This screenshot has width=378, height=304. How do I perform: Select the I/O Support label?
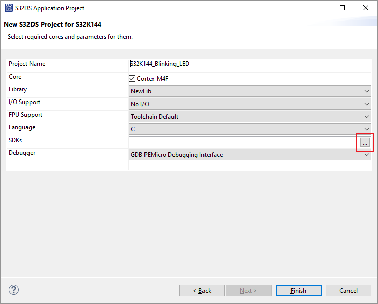click(x=24, y=102)
